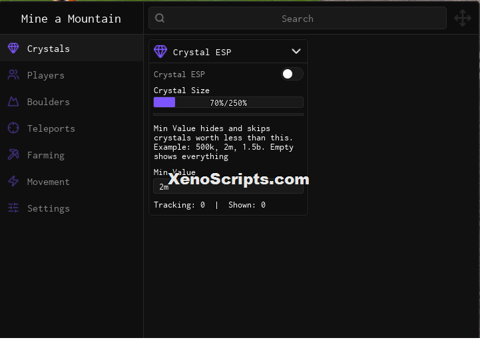Click the Teleports crosshair icon

coord(13,128)
